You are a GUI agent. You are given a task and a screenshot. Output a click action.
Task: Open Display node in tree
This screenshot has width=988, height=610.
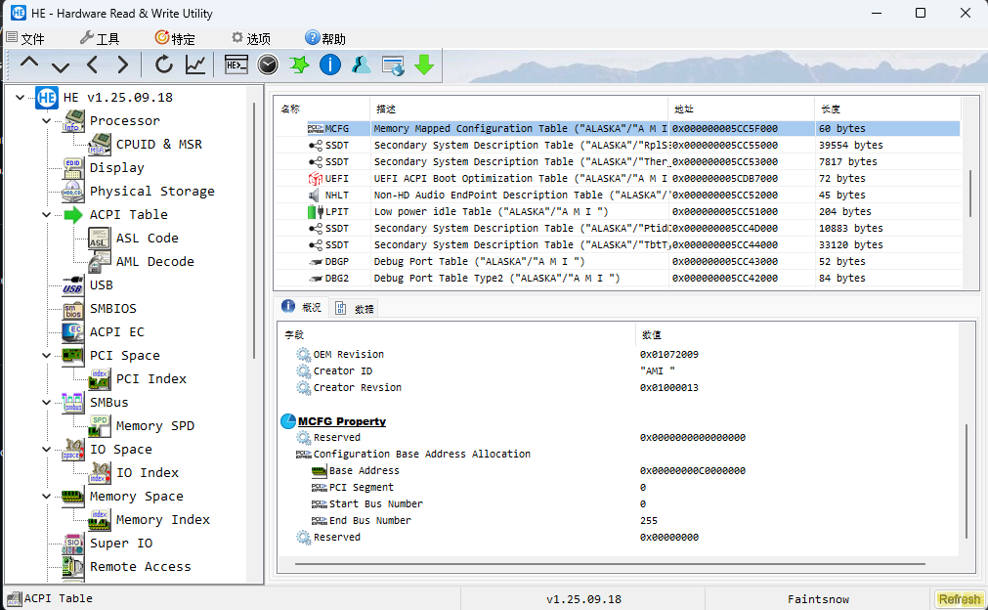point(116,167)
